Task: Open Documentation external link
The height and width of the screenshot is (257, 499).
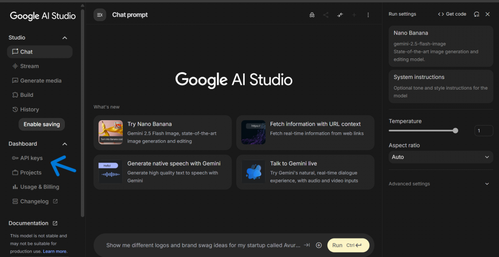Action: (33, 223)
